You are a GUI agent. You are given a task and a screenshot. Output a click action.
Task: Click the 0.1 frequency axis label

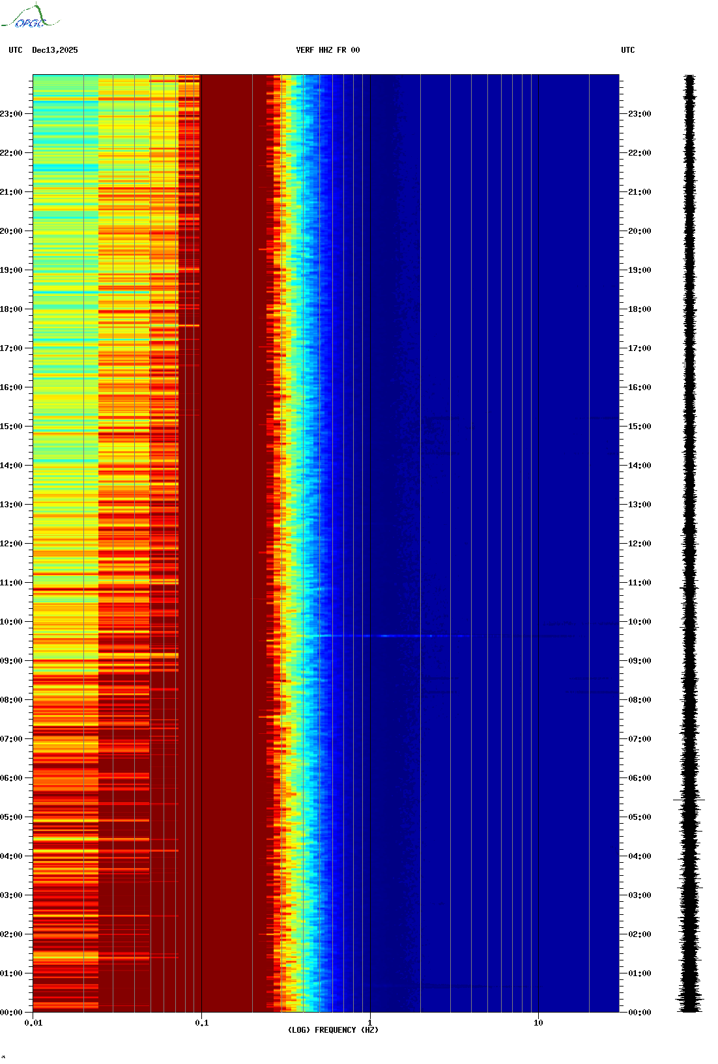(201, 1023)
